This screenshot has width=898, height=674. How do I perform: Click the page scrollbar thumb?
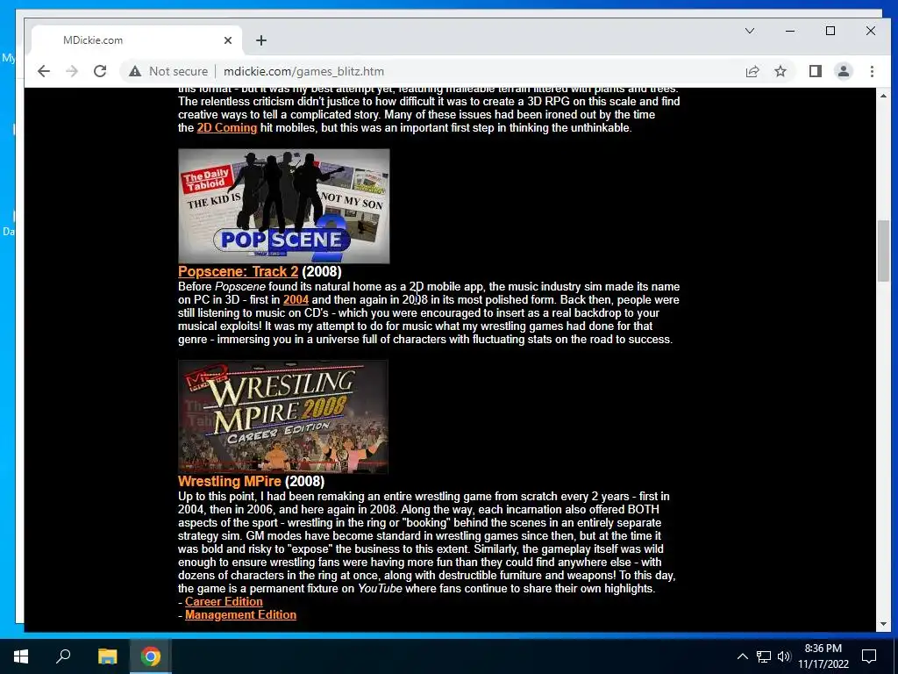pyautogui.click(x=882, y=250)
